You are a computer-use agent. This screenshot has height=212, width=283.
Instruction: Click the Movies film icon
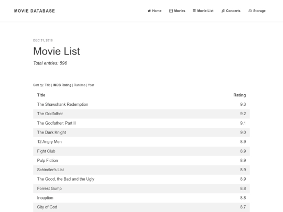[x=171, y=11]
